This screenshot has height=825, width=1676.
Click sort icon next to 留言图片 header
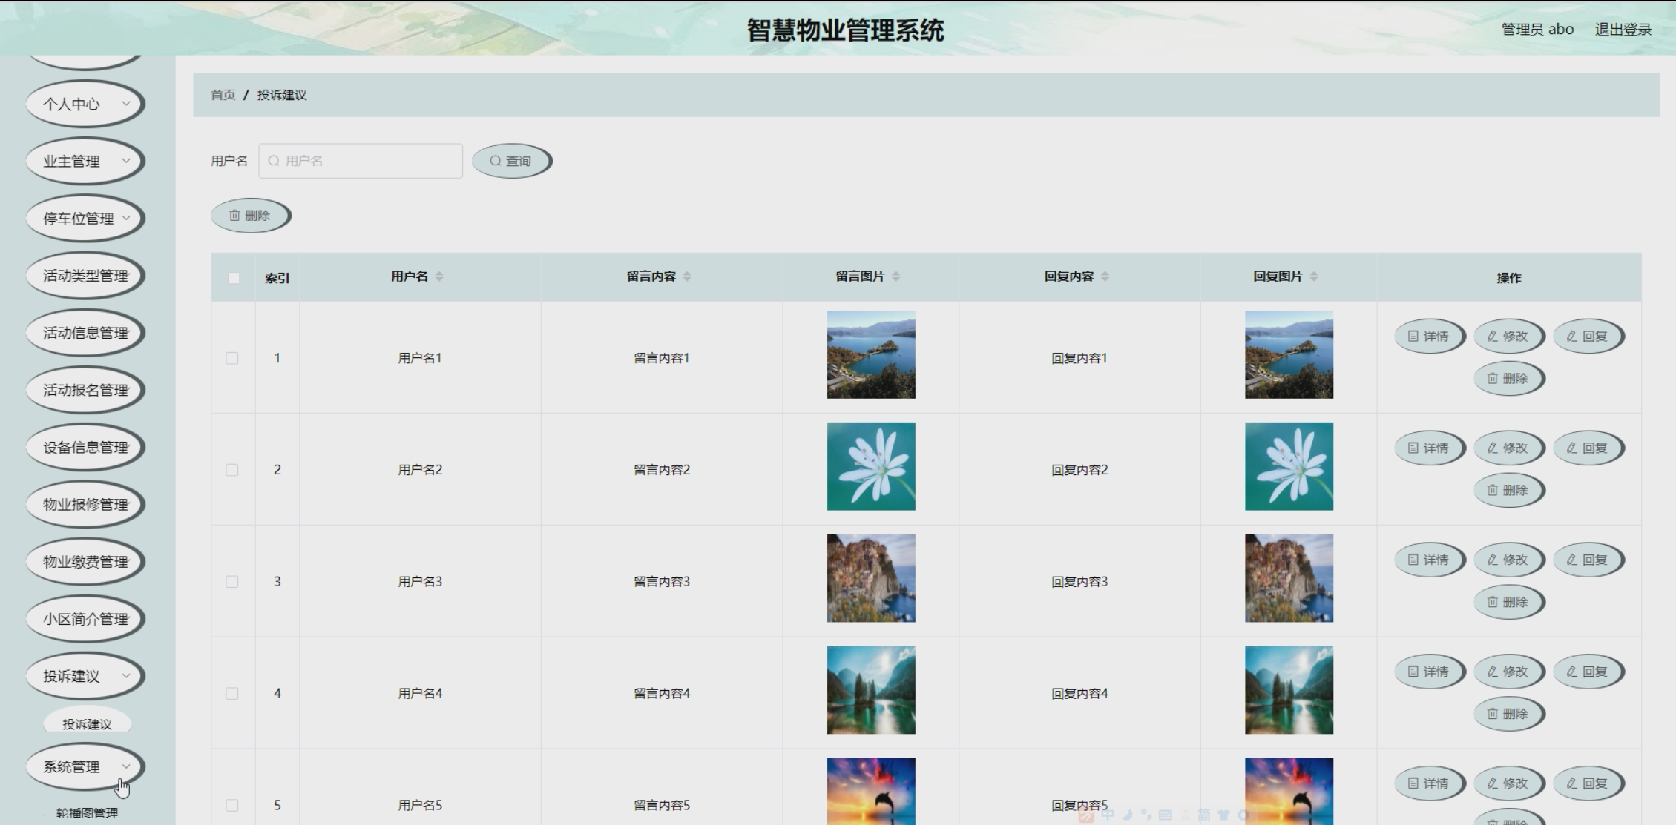coord(895,276)
